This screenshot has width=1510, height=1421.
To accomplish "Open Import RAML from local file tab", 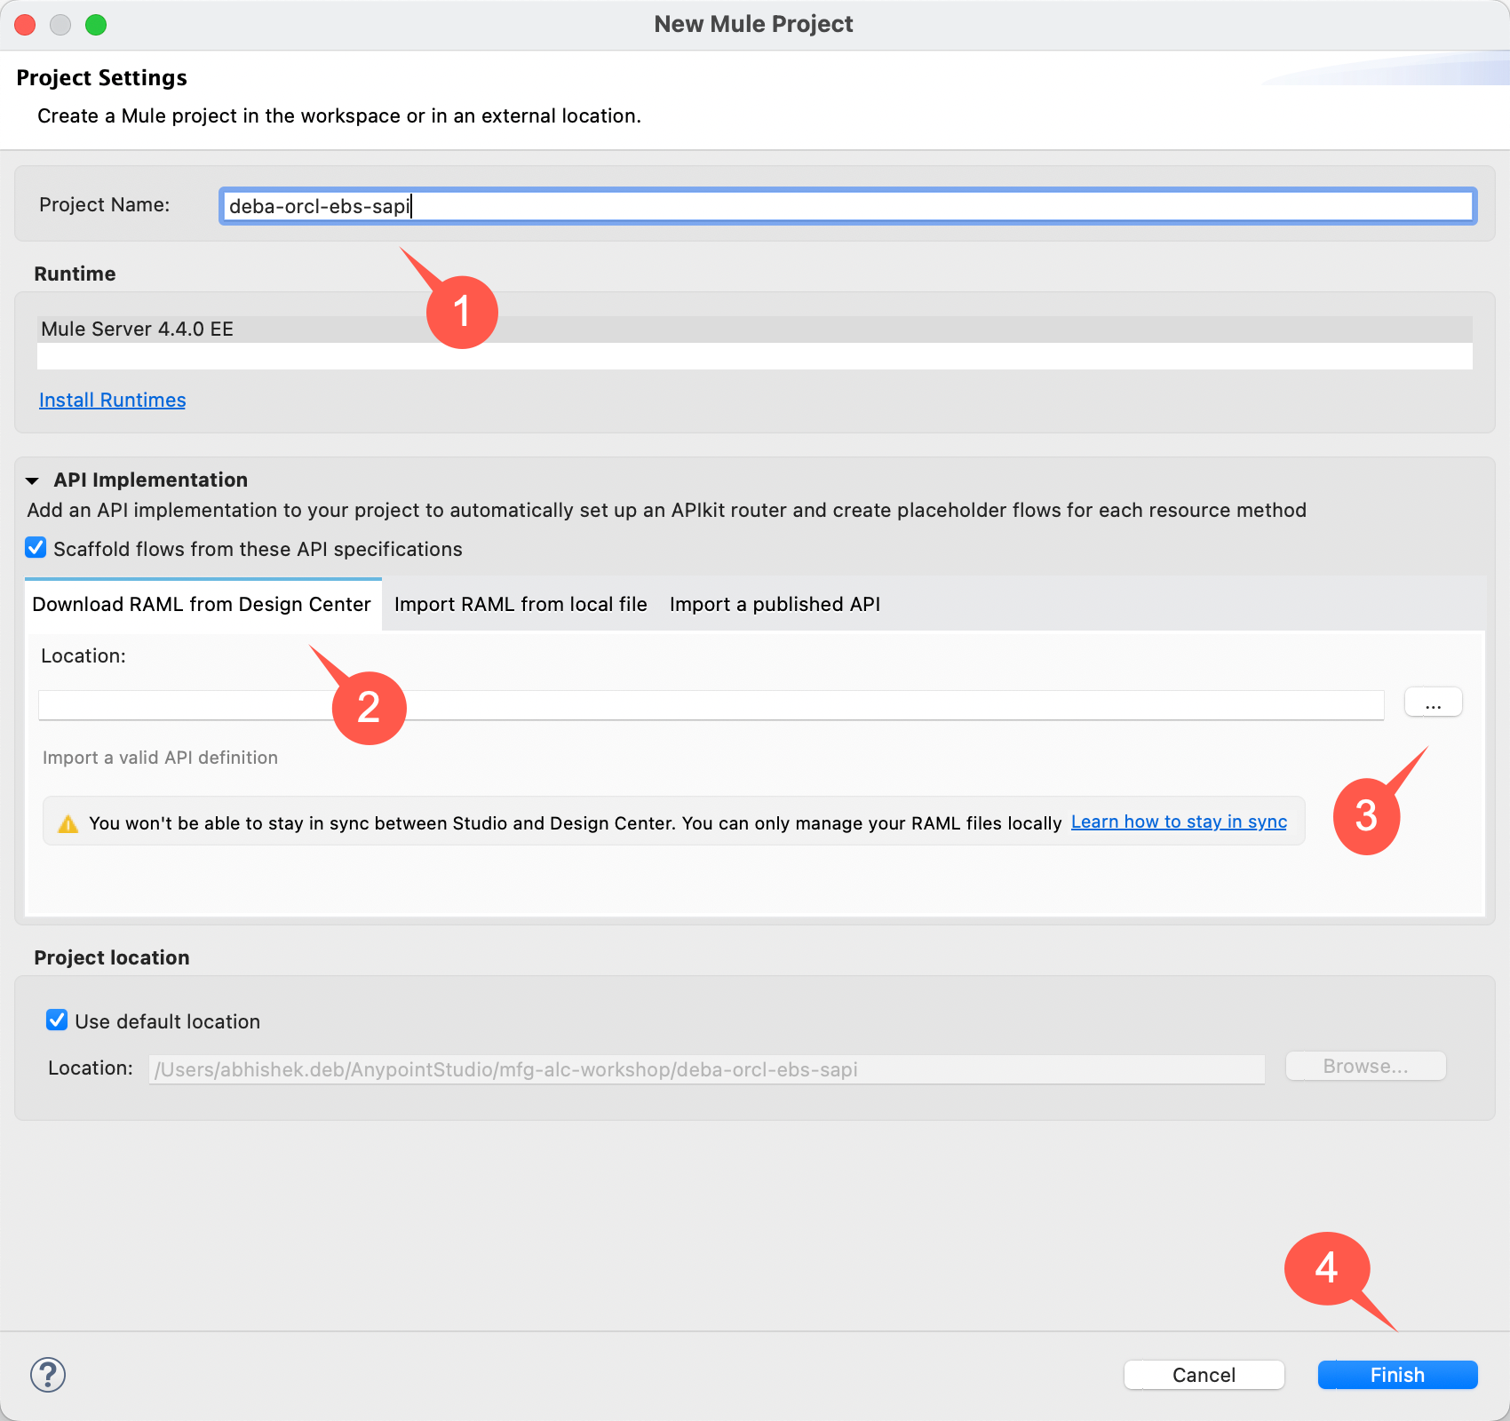I will pyautogui.click(x=521, y=604).
